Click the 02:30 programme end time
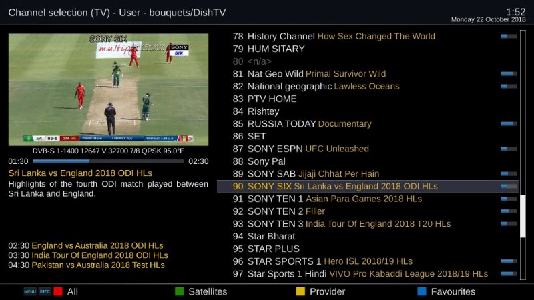The width and height of the screenshot is (534, 300). pyautogui.click(x=198, y=161)
